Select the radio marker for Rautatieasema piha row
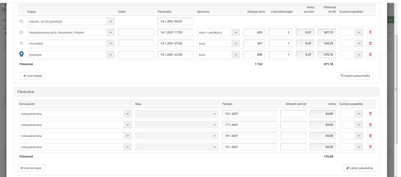The image size is (401, 177). [x=22, y=32]
